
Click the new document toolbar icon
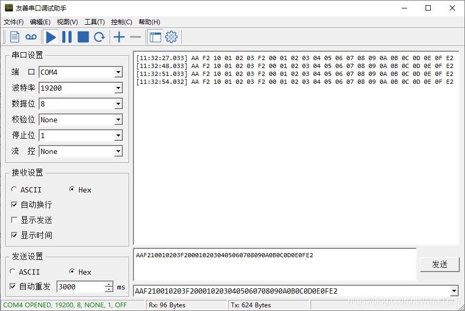(15, 37)
